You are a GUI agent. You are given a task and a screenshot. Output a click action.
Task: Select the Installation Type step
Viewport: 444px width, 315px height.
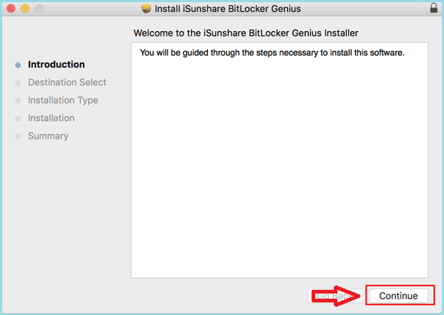63,100
